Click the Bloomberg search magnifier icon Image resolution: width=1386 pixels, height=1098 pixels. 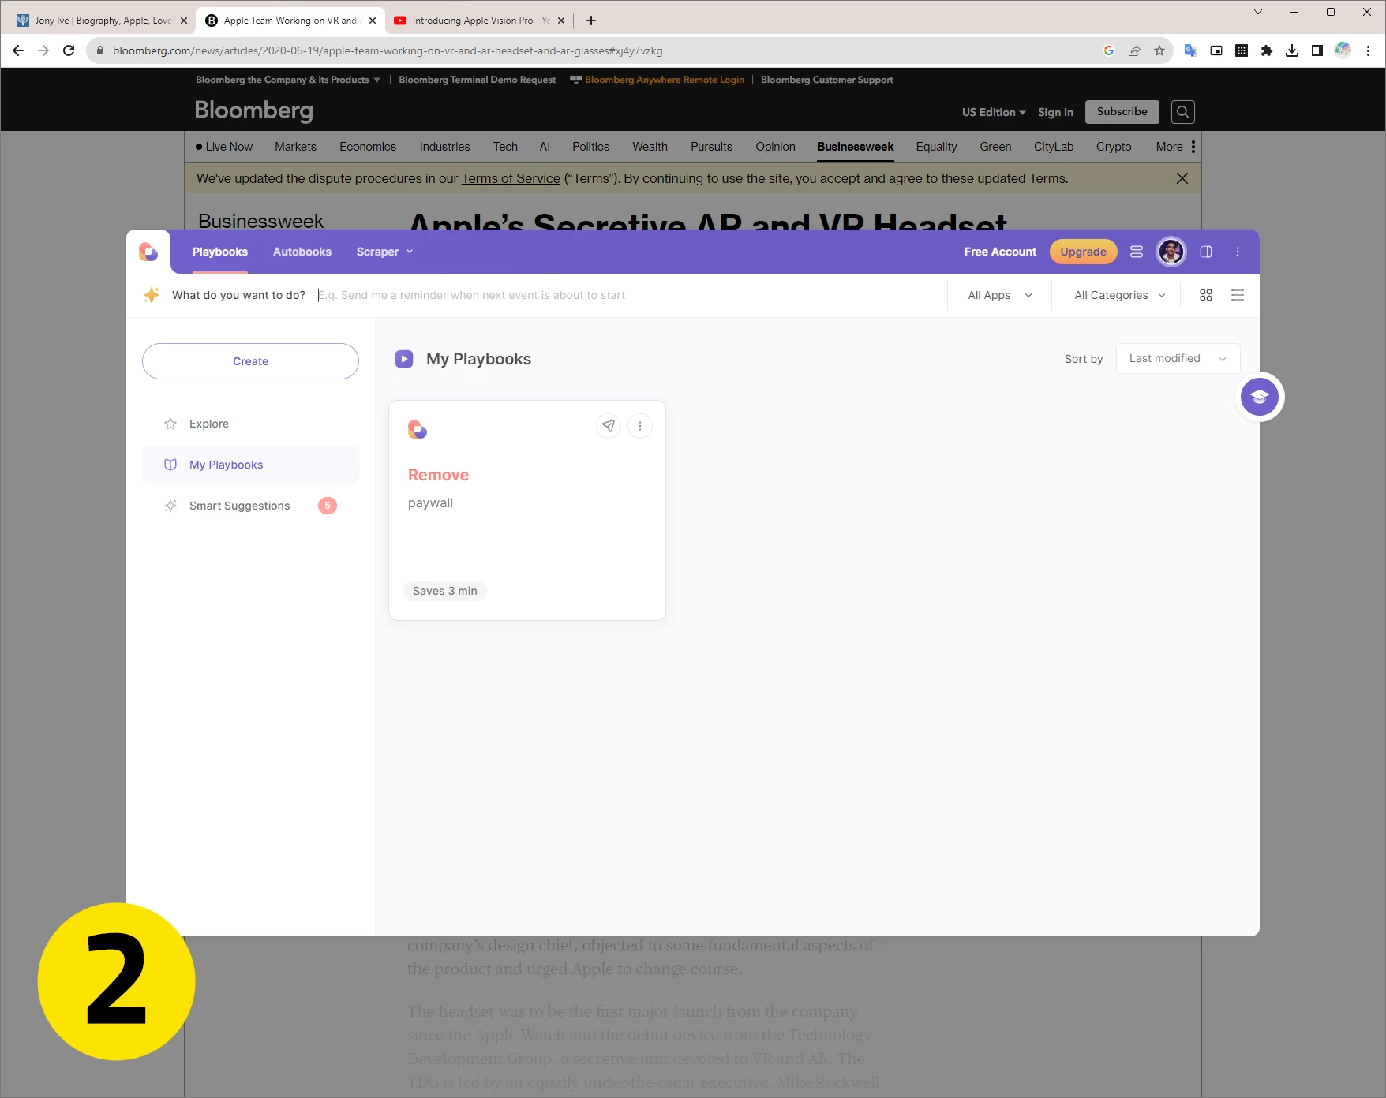[1182, 112]
